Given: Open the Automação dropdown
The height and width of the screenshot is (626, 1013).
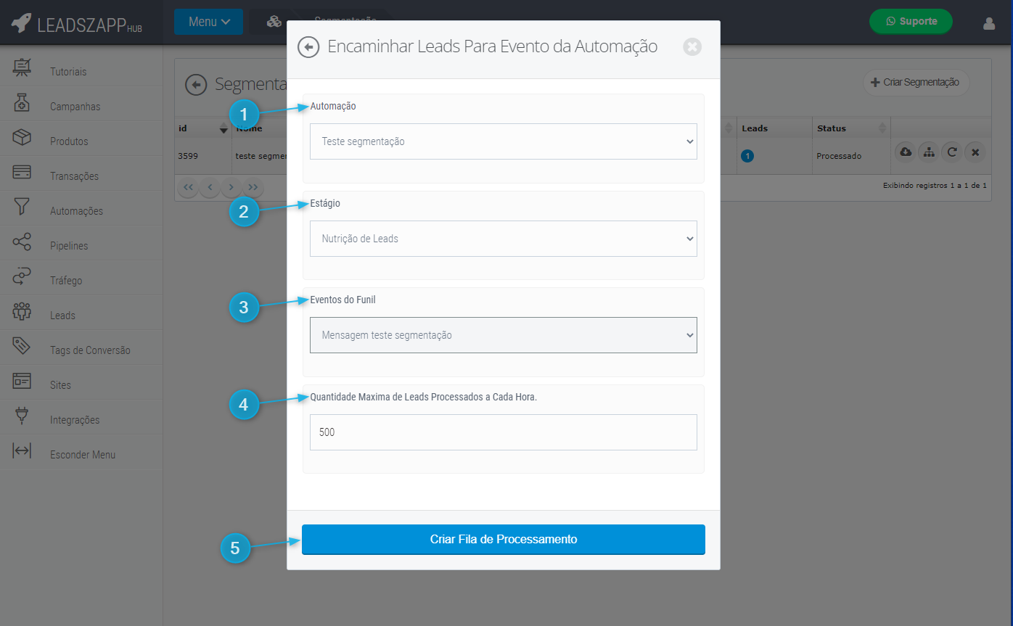Looking at the screenshot, I should click(x=503, y=141).
